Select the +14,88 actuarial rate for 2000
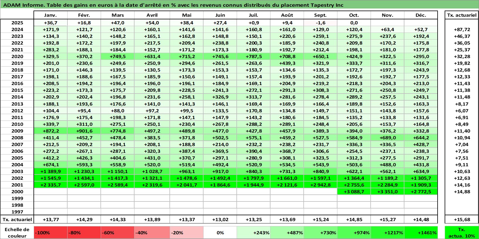Viewport: 479px width, 239px height. click(x=462, y=192)
